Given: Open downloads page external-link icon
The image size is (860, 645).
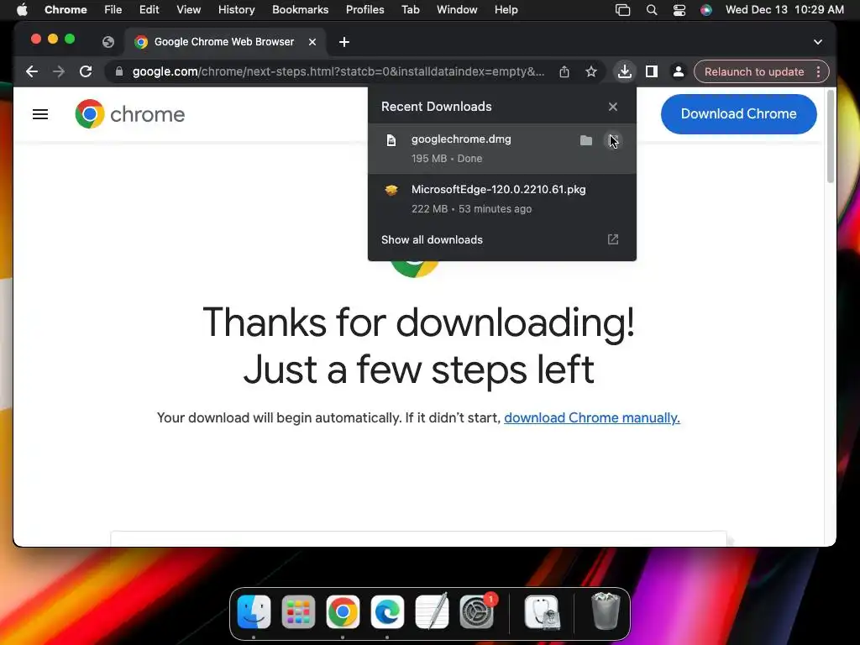Looking at the screenshot, I should [612, 239].
